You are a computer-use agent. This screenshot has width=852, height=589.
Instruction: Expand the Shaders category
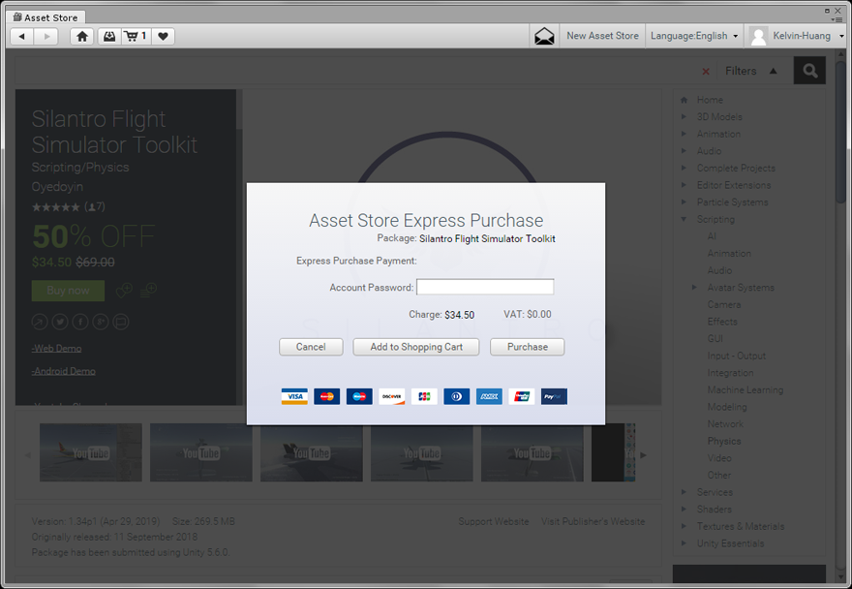pos(685,509)
